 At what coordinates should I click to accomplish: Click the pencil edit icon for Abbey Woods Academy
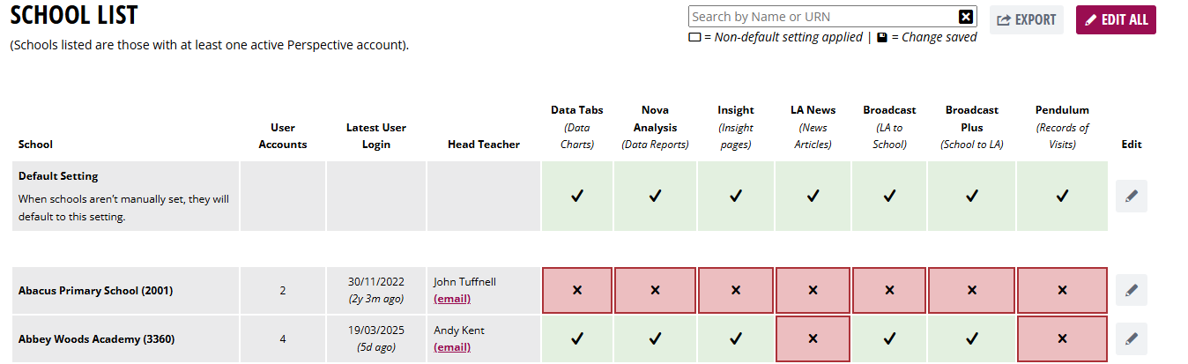(x=1131, y=338)
